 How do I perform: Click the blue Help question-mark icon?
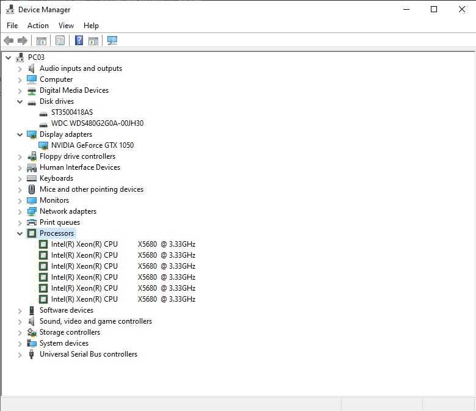pyautogui.click(x=79, y=40)
